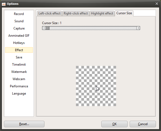
Task: Select Watermark in the sidebar list
Action: tap(19, 72)
